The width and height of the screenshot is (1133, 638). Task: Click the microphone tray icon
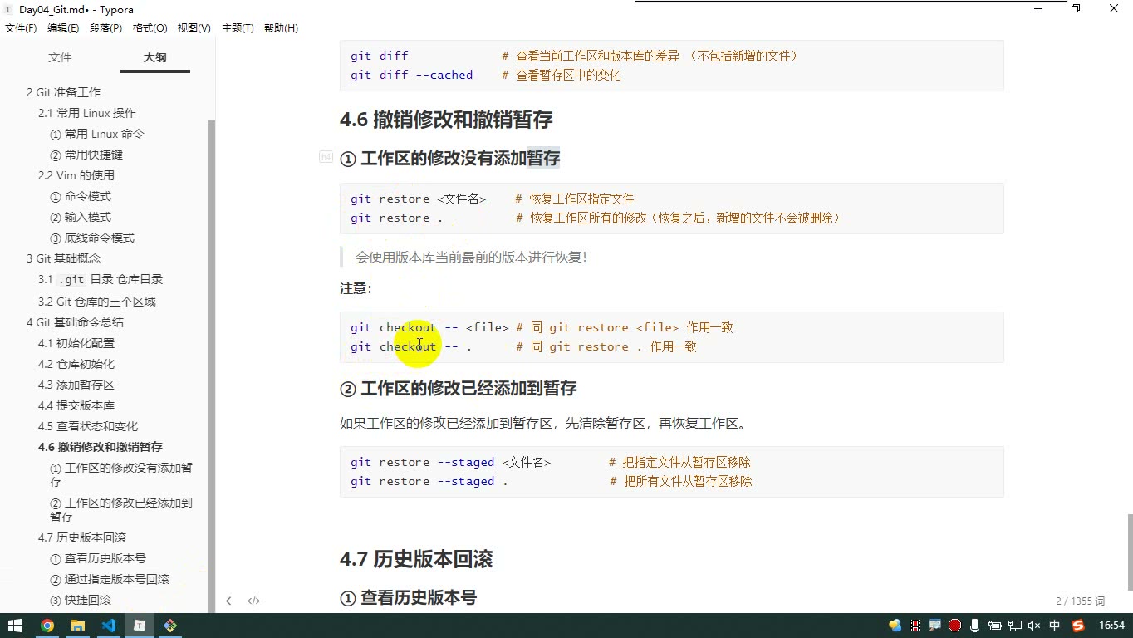(x=975, y=626)
